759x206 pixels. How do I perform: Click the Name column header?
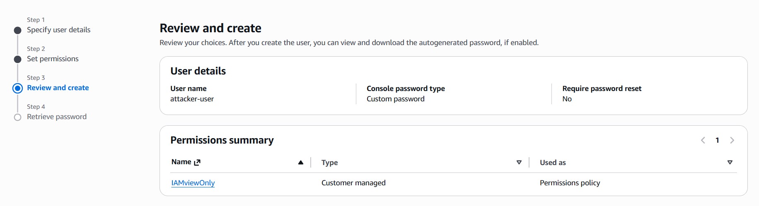coord(181,162)
